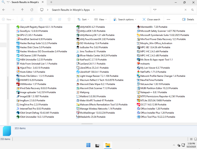The width and height of the screenshot is (197, 149).
Task: Click the LibreWolf 138.0.4-1 Portable icon
Action: point(78,72)
